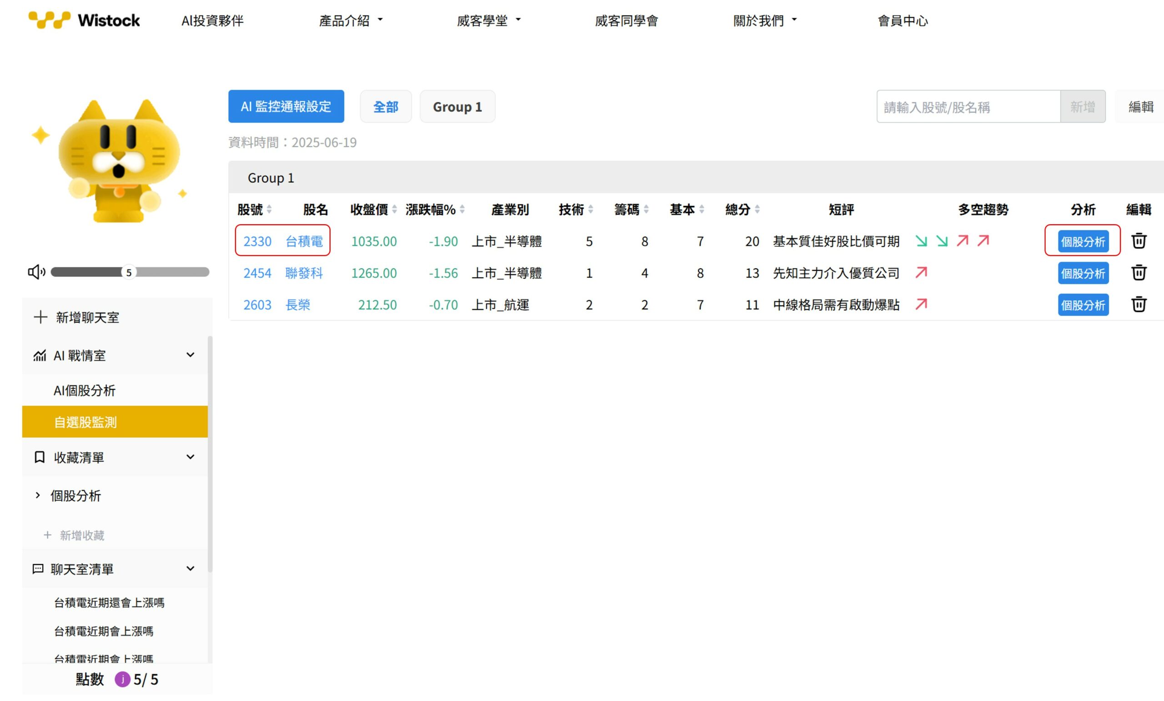
Task: Delete 長榮 row using its trash icon
Action: 1139,305
